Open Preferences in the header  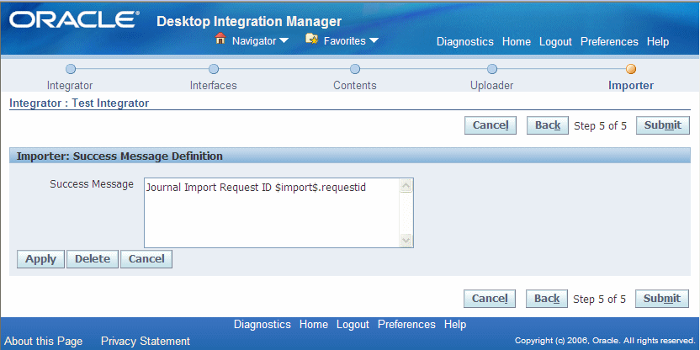point(609,42)
